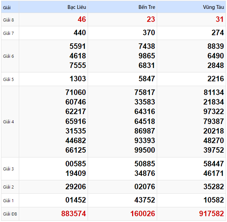Click the Giải header cell

7,7
